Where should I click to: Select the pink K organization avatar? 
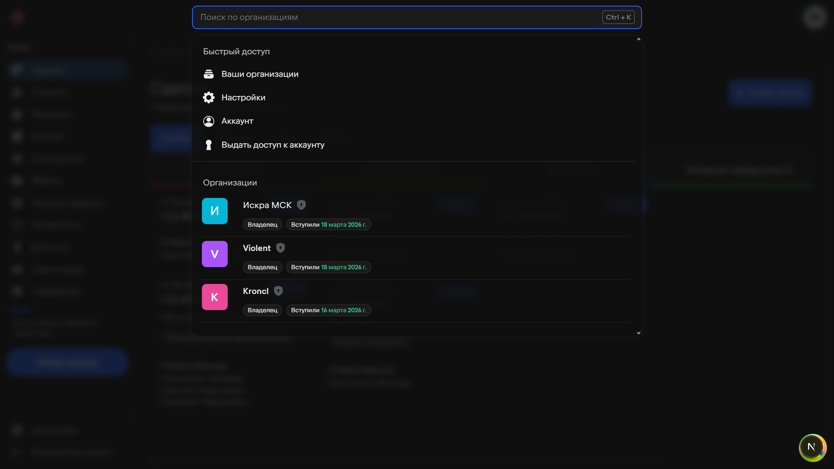215,297
